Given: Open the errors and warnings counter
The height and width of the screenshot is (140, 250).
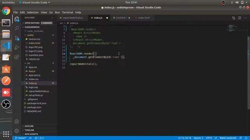Looking at the screenshot, I should point(39,138).
